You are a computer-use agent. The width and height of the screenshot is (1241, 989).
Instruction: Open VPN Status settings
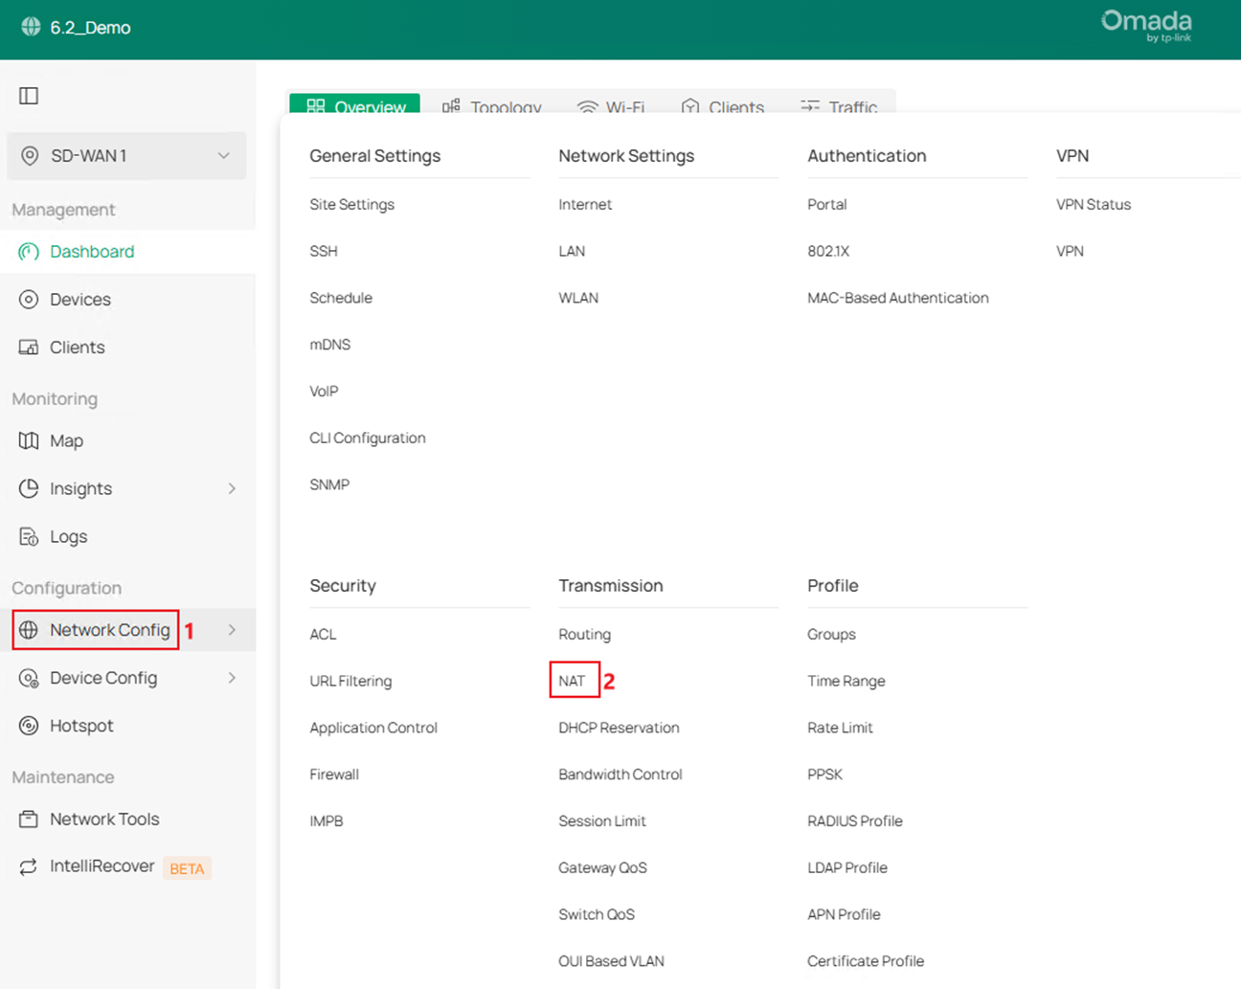[1093, 204]
